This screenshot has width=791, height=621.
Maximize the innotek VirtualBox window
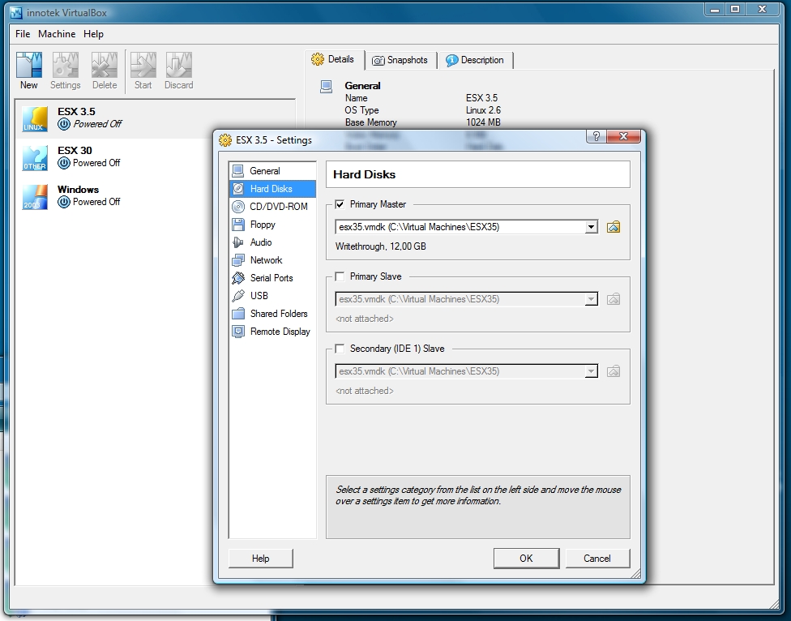[736, 9]
